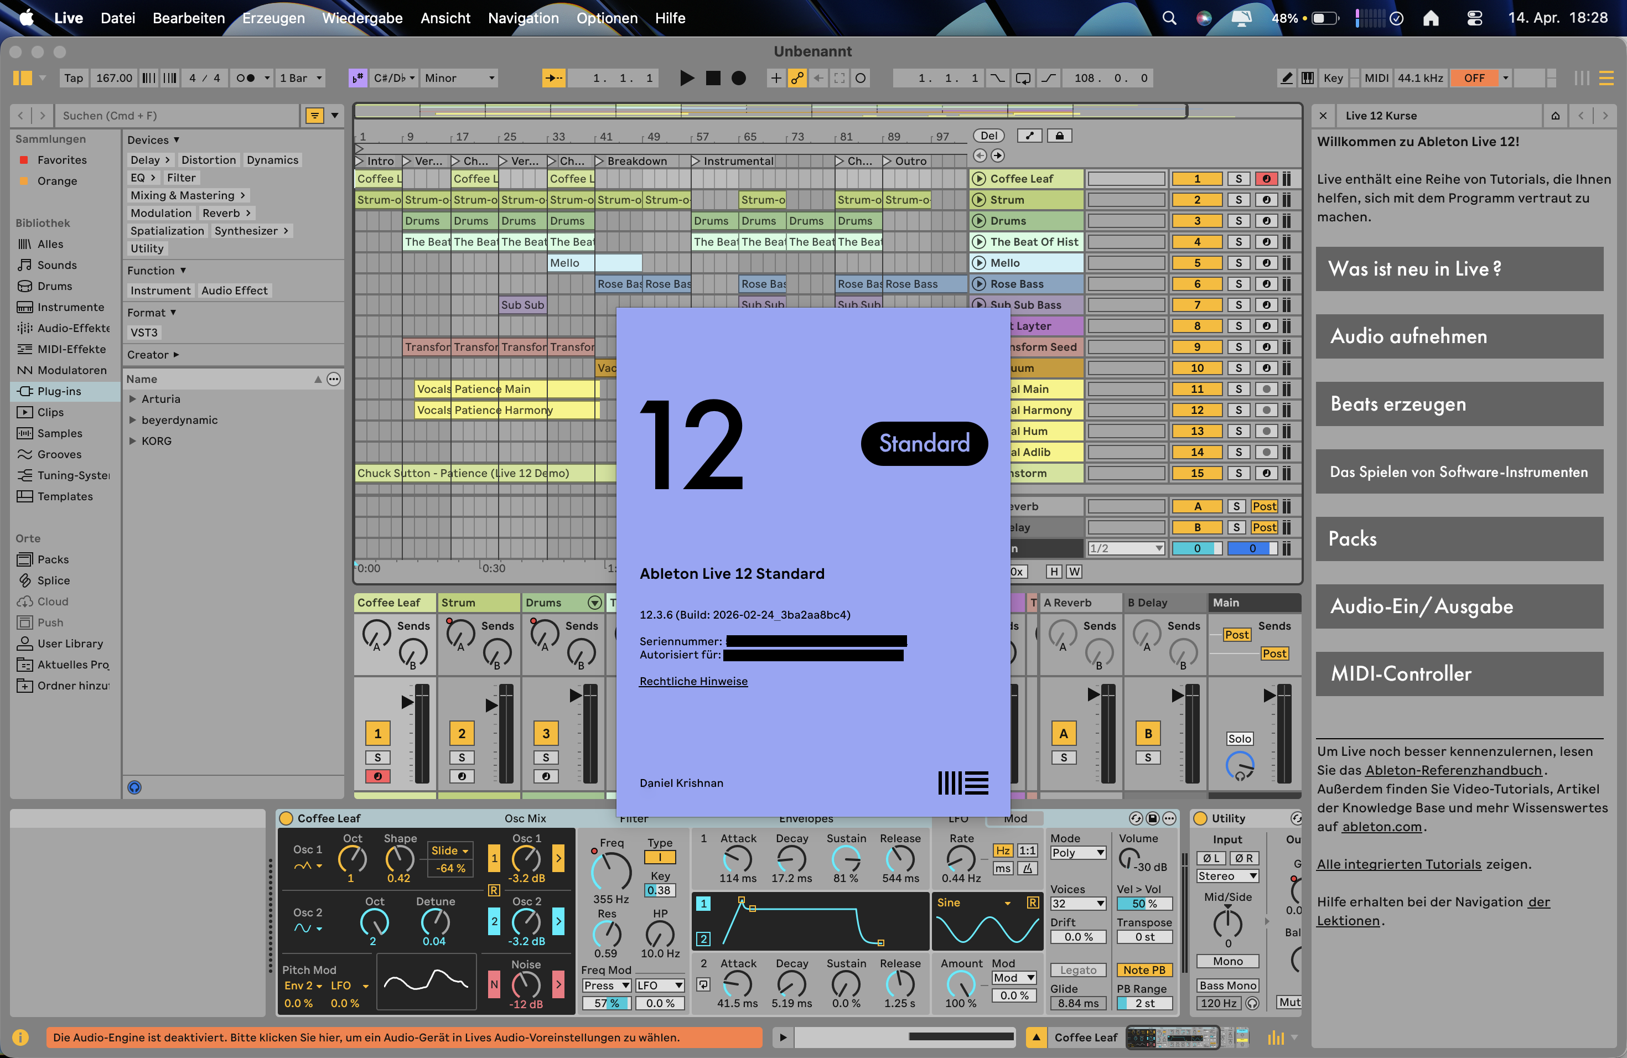The height and width of the screenshot is (1058, 1627).
Task: Arm the Coffee Leaf track for recording
Action: point(1267,178)
